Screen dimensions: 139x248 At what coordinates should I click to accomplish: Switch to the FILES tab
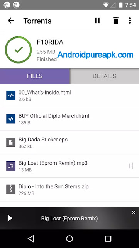point(35,76)
